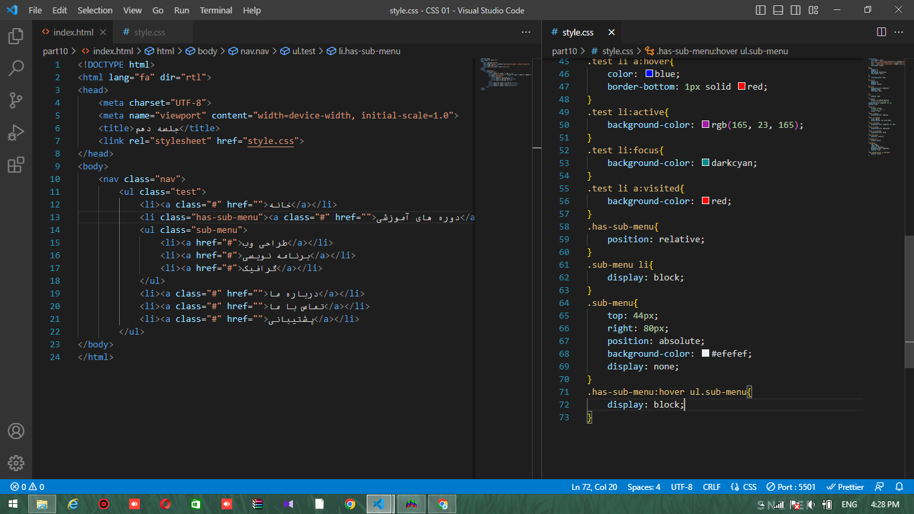Open the Extensions view
914x514 pixels.
[16, 165]
